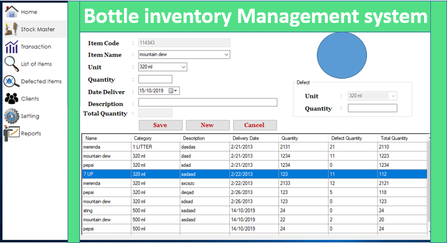Viewport: 447px width, 243px height.
Task: Open Reports menu label
Action: pyautogui.click(x=31, y=134)
